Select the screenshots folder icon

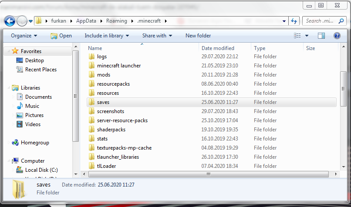point(91,111)
